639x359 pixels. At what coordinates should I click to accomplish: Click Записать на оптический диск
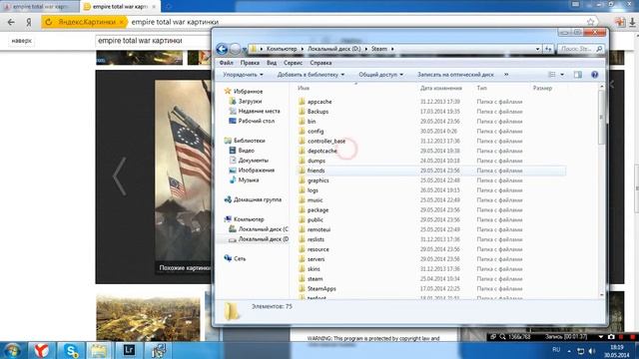[455, 75]
